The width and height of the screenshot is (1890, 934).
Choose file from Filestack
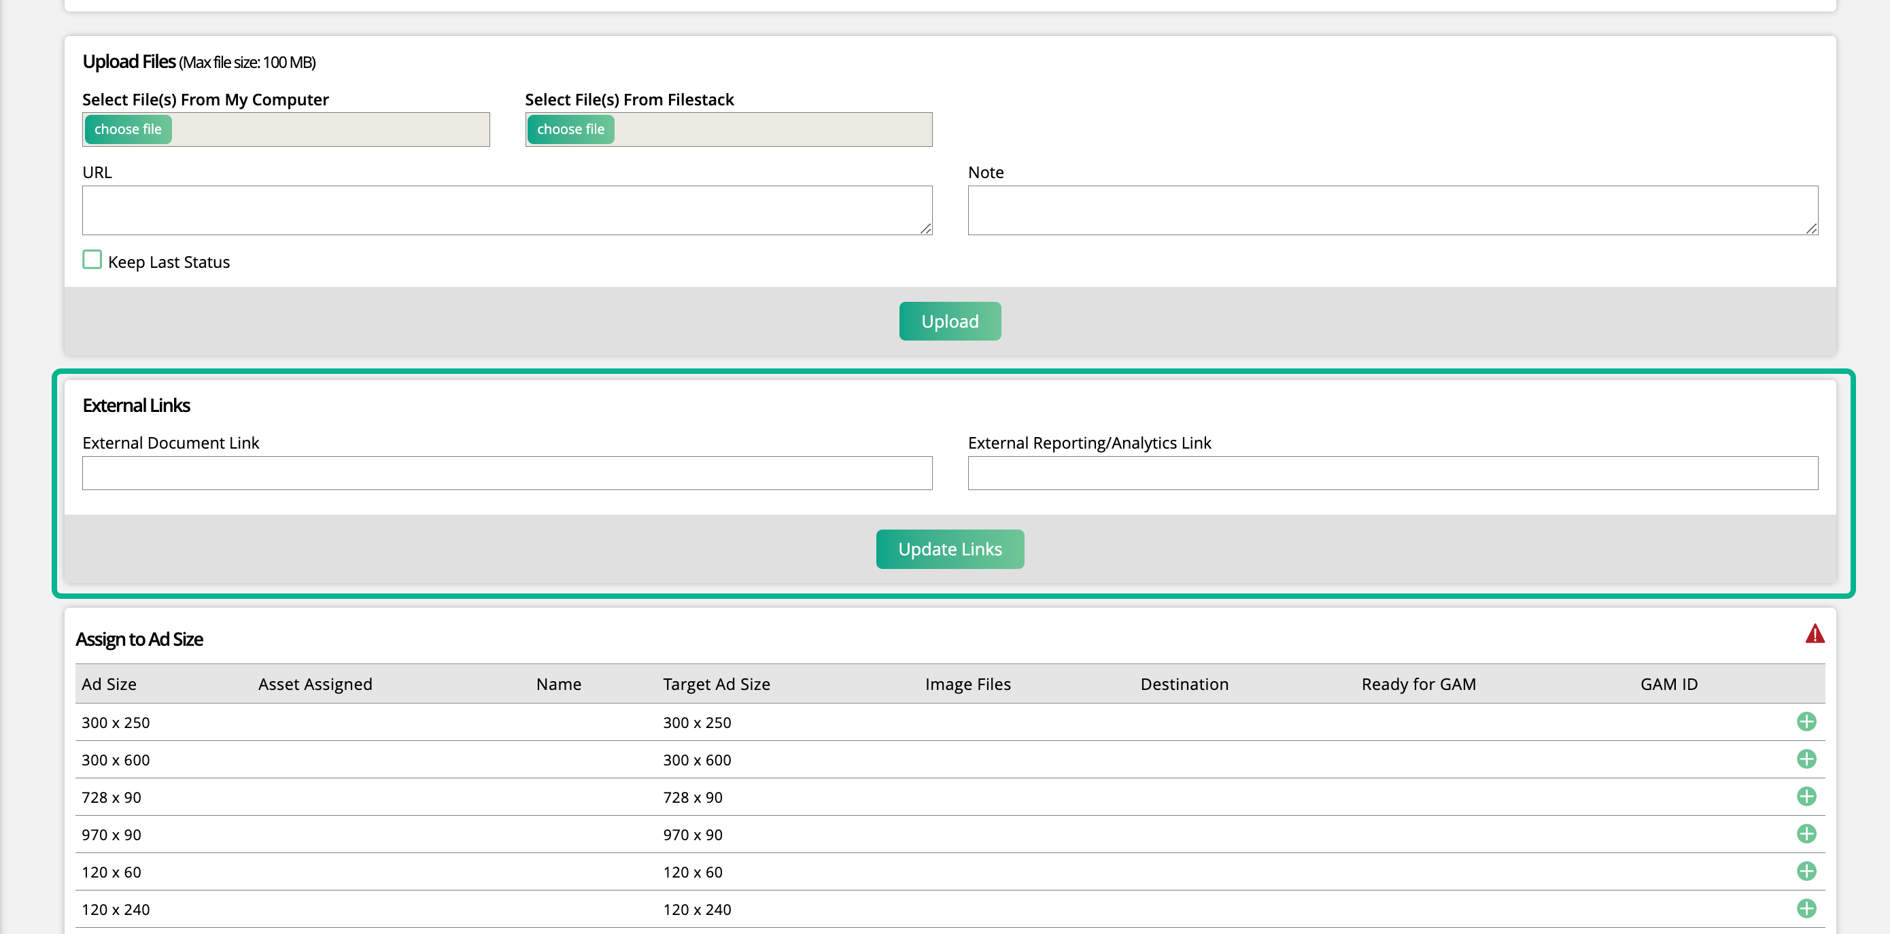[570, 129]
